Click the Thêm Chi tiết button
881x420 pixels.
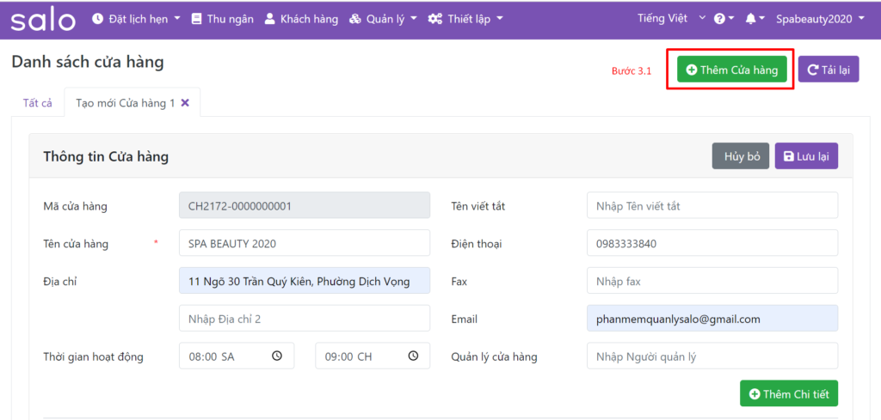coord(788,393)
